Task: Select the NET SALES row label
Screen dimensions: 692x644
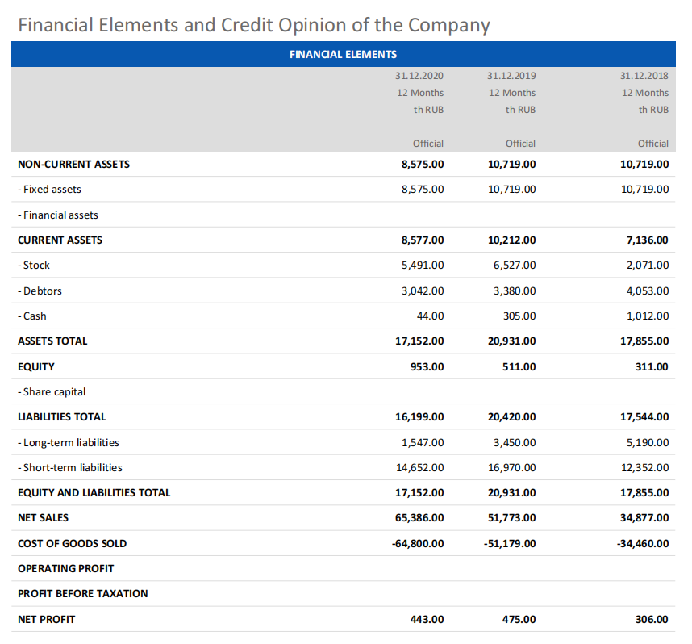Action: click(x=43, y=518)
